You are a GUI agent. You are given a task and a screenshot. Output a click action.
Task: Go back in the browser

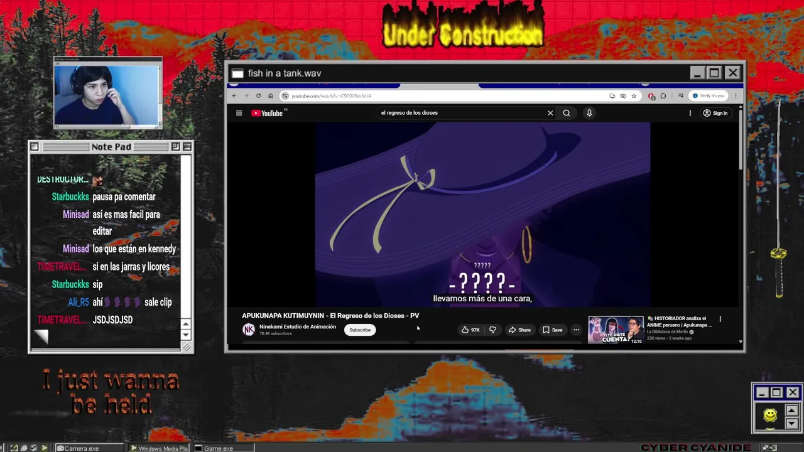point(234,96)
